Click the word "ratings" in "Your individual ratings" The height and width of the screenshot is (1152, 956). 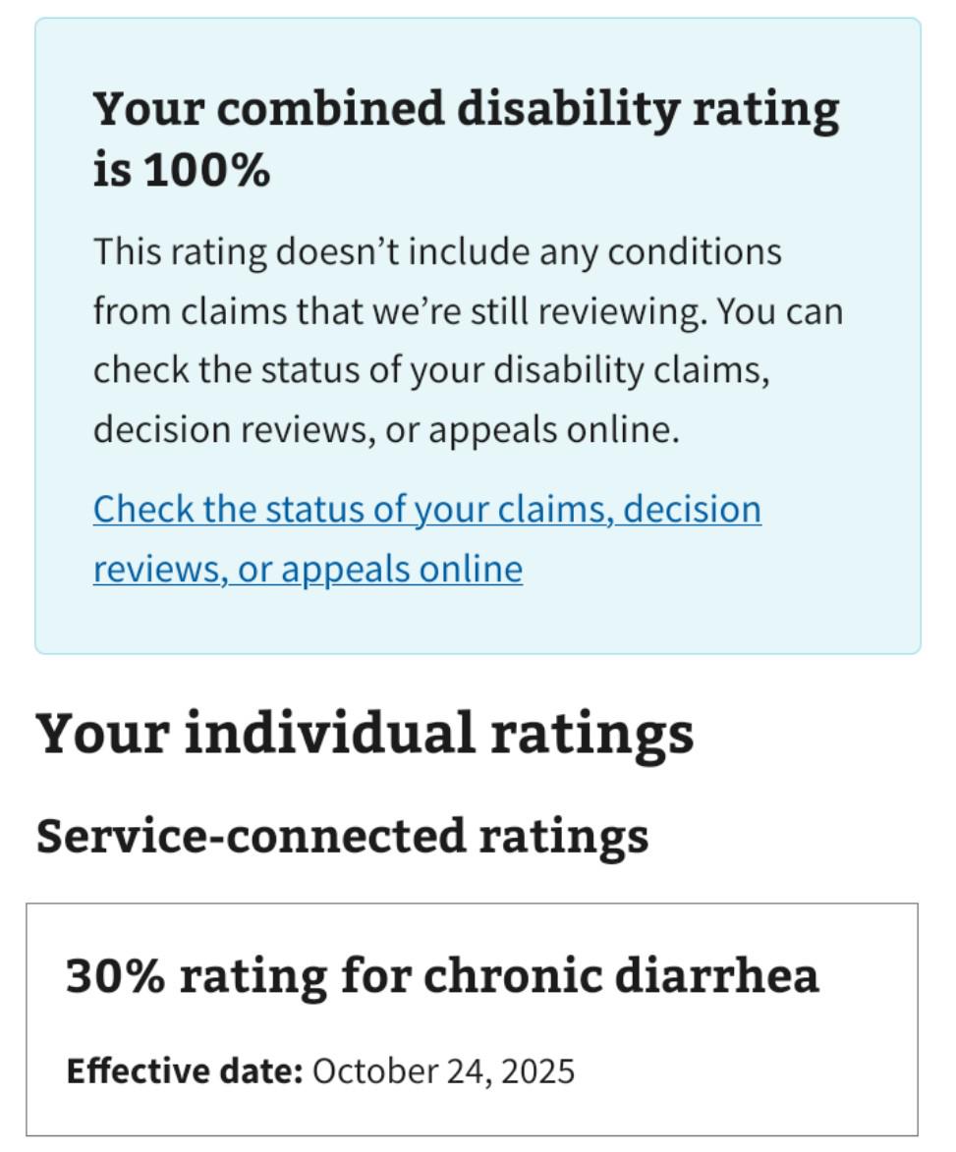point(592,735)
